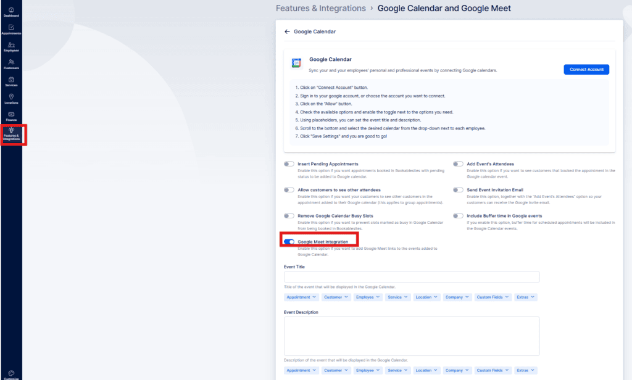Expand Custom Fields dropdown under Event Title
The height and width of the screenshot is (380, 632).
(x=493, y=297)
